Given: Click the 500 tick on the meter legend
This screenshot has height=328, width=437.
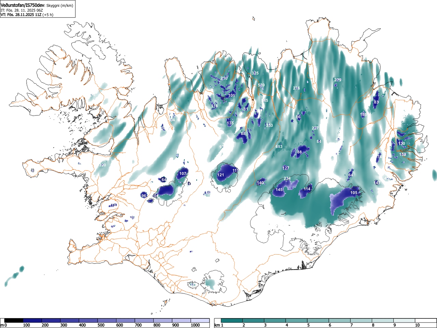Looking at the screenshot, I should [101, 325].
